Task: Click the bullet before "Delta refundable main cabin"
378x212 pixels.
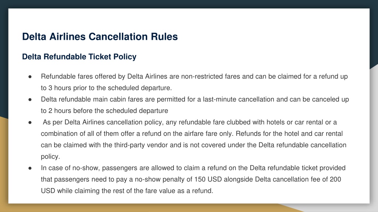Action: [30, 99]
